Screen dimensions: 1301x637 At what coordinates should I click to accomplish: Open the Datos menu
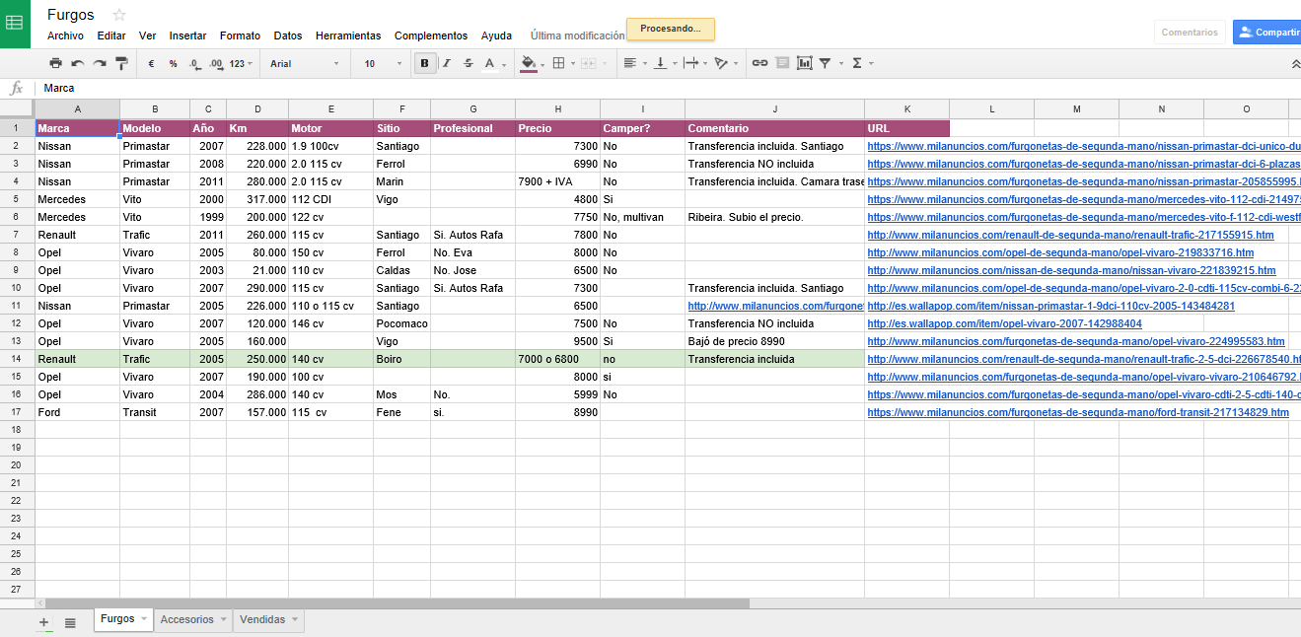(x=288, y=35)
